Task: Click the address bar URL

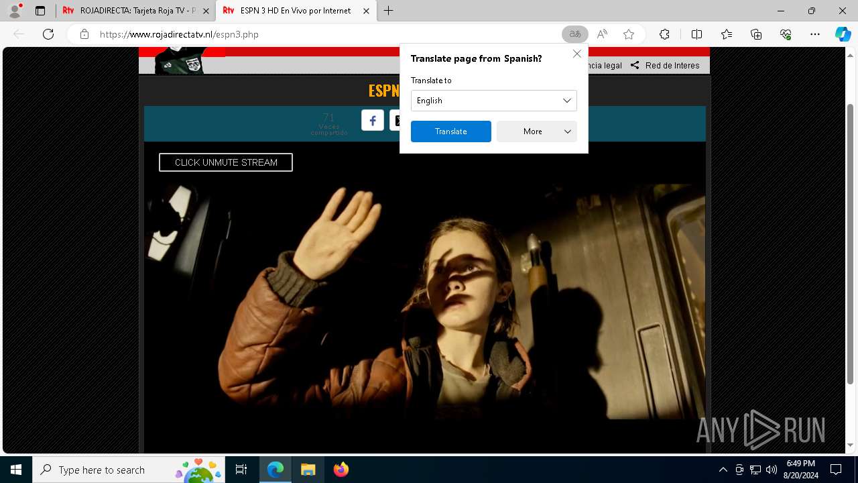Action: coord(179,34)
